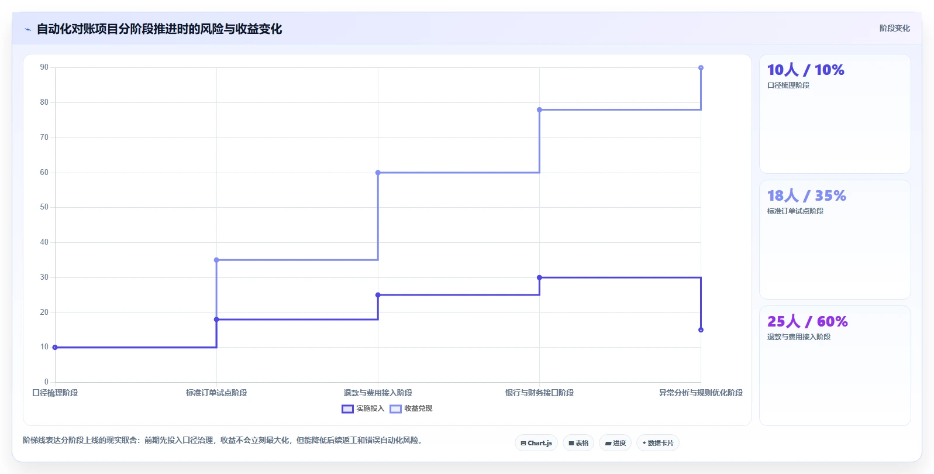The image size is (934, 474).
Task: Click the 标准订单试点阶段 x-axis label
Action: coord(216,393)
